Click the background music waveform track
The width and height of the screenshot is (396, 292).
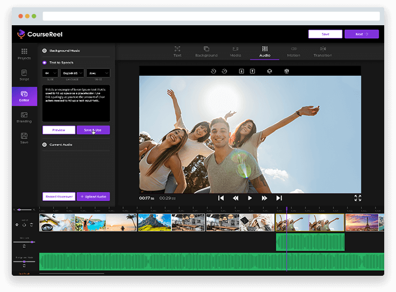pyautogui.click(x=211, y=262)
